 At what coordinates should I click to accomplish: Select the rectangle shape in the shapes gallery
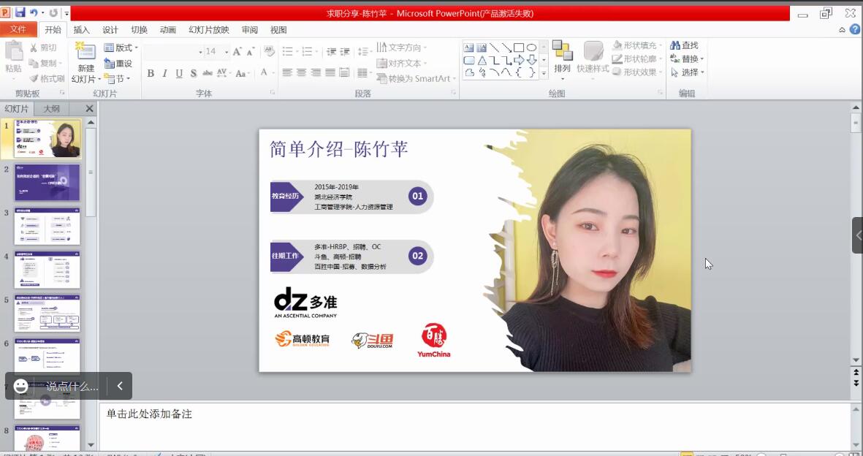518,47
